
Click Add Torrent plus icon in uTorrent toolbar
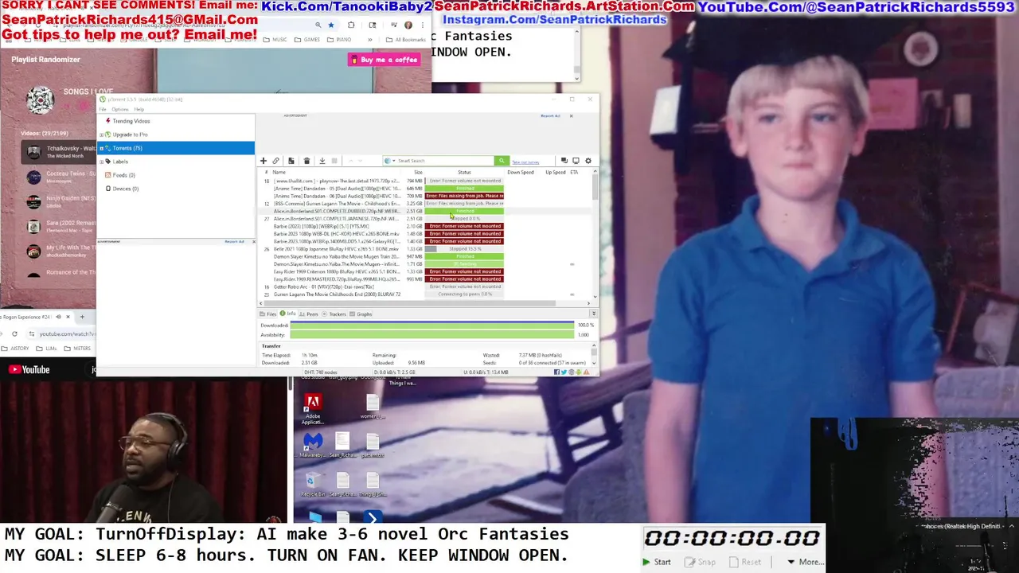tap(264, 161)
